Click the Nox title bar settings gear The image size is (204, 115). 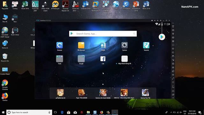161,20
